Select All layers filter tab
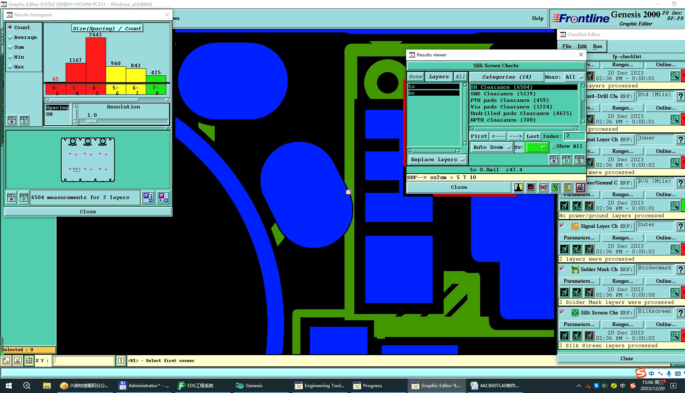685x393 pixels. click(460, 76)
